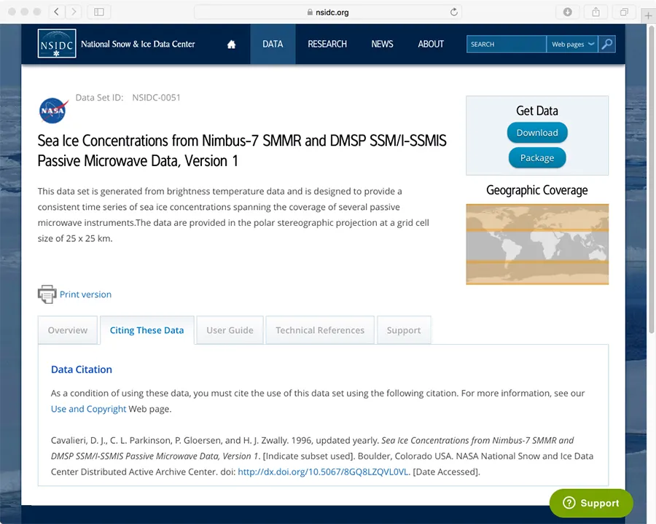
Task: Click the NSIDC logo
Action: click(x=57, y=44)
